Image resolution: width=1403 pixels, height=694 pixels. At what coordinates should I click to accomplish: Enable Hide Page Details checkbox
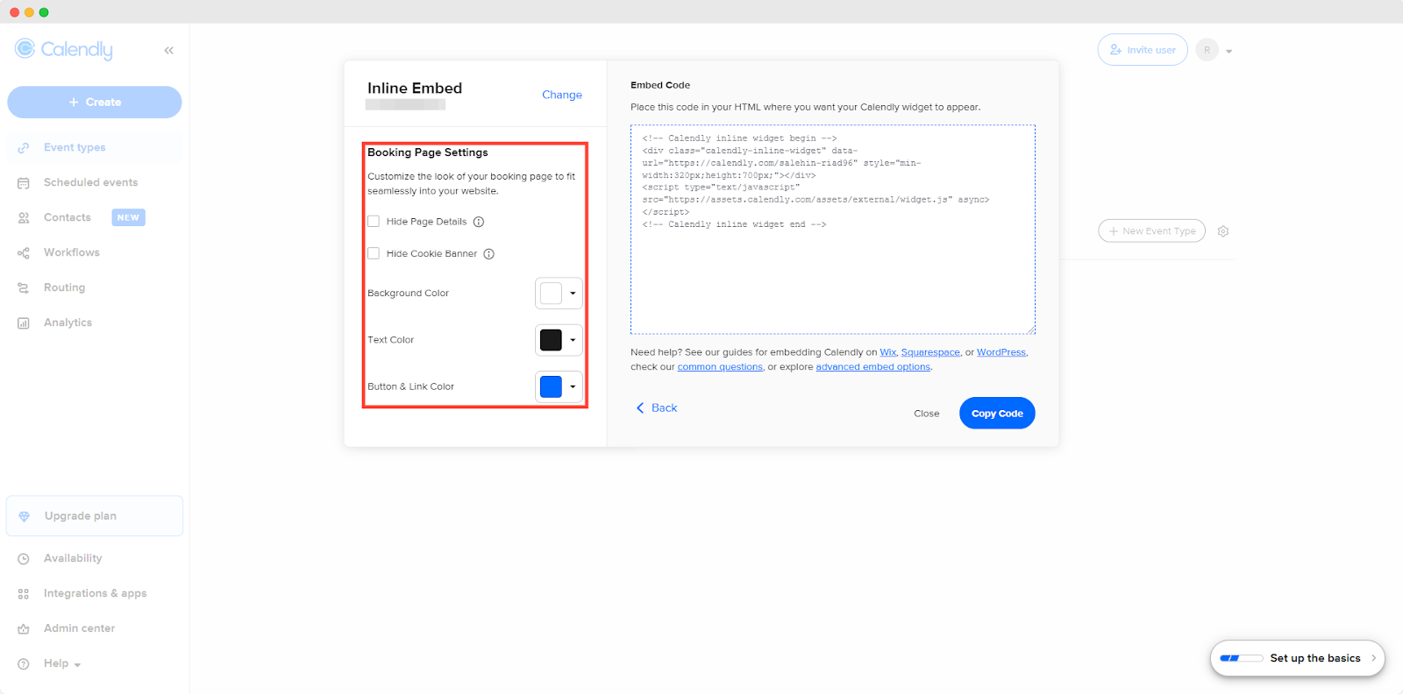374,222
